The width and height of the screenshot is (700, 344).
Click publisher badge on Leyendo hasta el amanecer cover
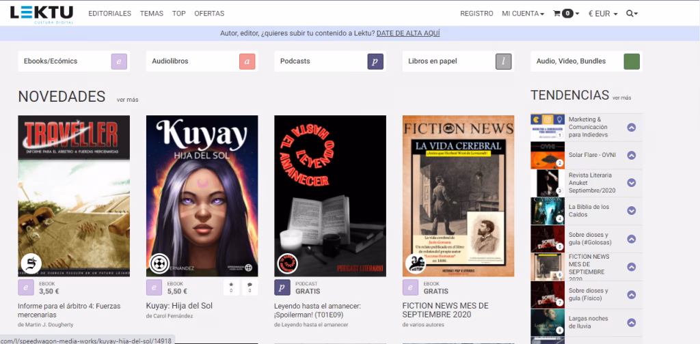pos(288,263)
